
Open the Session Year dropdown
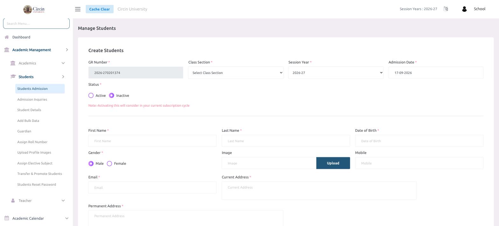[336, 73]
